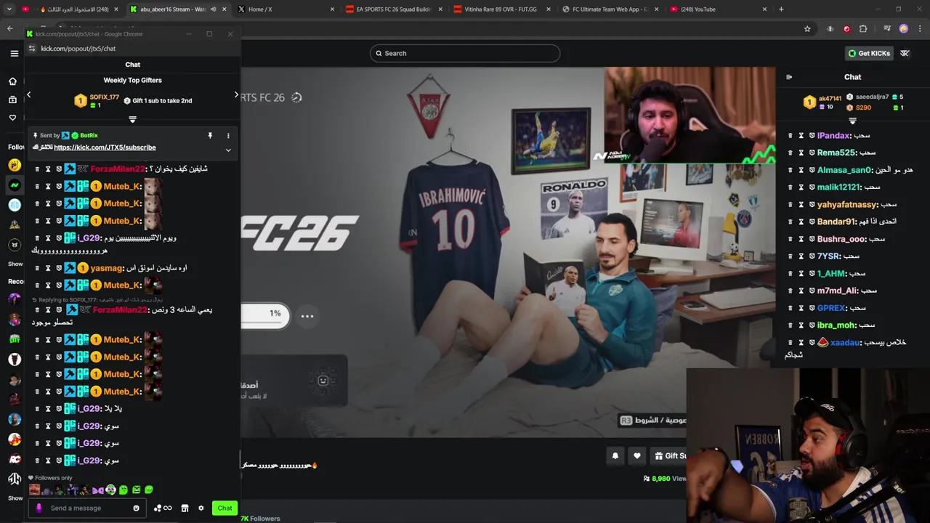Open the shop icon beside chat settings
Image resolution: width=930 pixels, height=523 pixels.
click(x=185, y=508)
